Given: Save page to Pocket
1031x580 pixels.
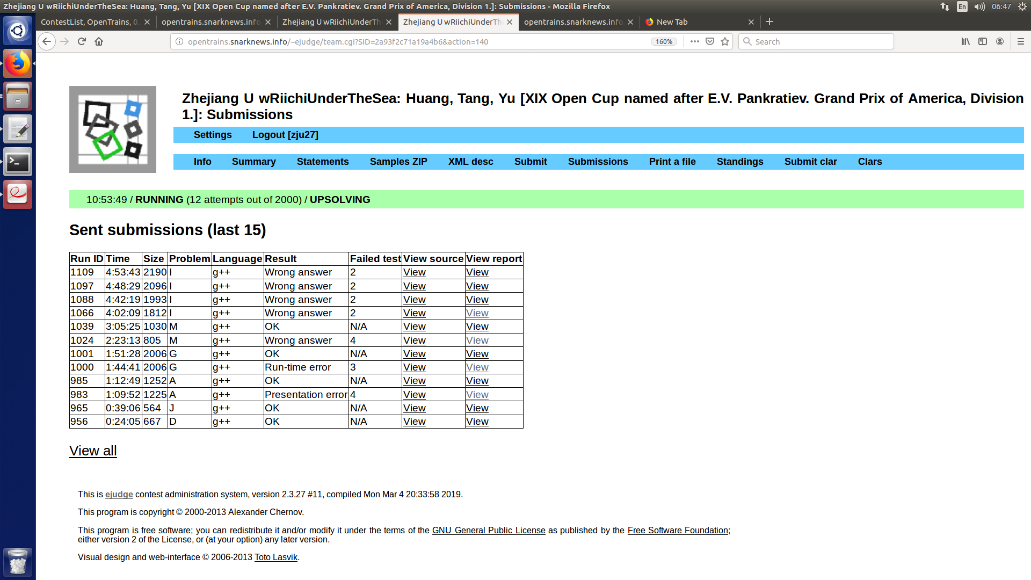Looking at the screenshot, I should (710, 41).
